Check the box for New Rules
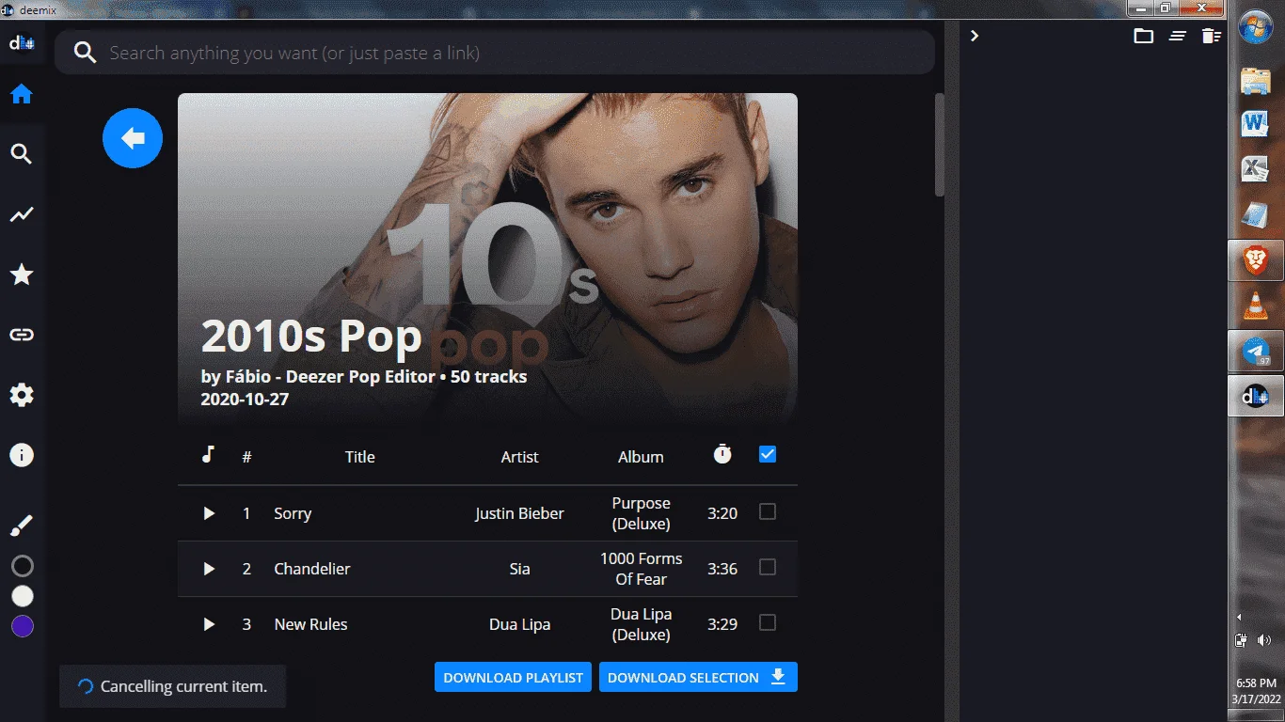Screen dimensions: 1285x722 (x=768, y=622)
